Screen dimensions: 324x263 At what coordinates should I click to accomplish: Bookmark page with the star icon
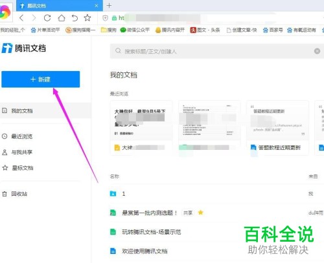click(87, 17)
